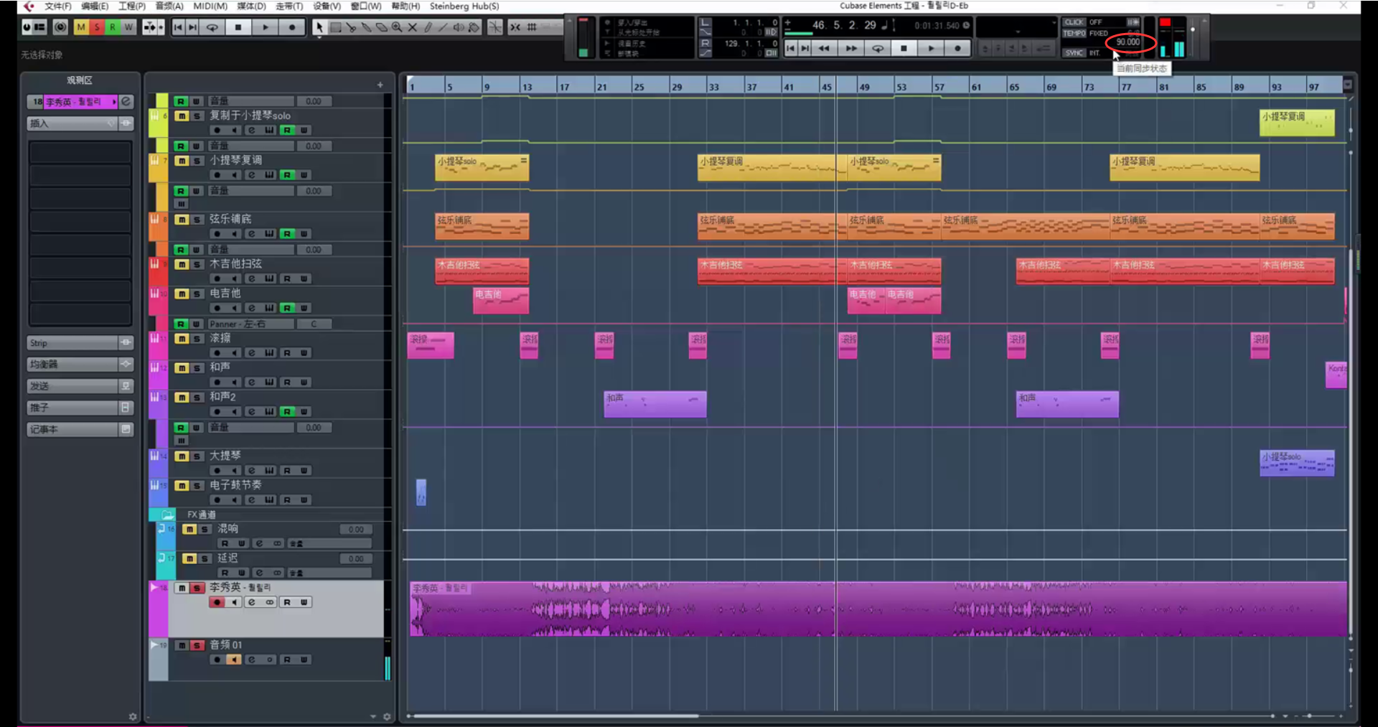Collapse the FX通道 folder track
1378x727 pixels.
click(167, 515)
